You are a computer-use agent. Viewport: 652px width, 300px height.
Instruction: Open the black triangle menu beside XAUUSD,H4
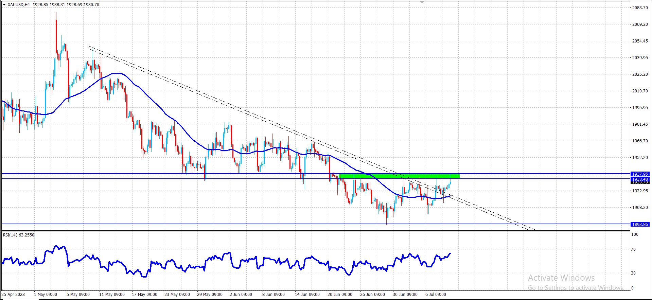[4, 5]
